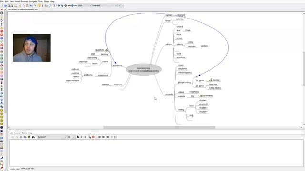Click the webcam video thumbnail
The image size is (305, 171).
tap(32, 48)
